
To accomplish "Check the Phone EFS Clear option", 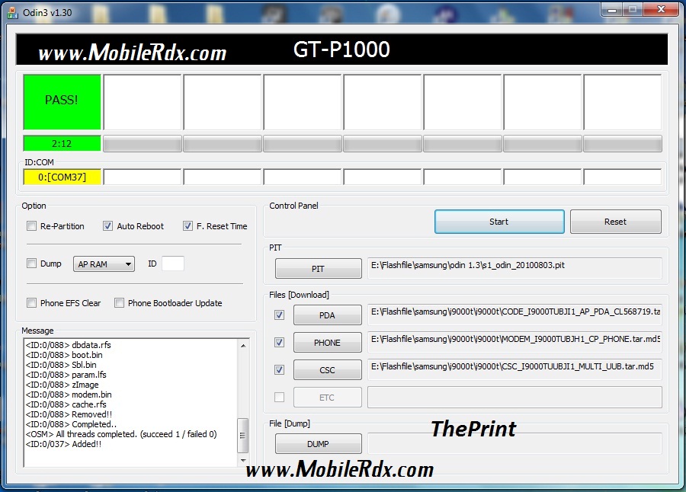I will pos(31,302).
